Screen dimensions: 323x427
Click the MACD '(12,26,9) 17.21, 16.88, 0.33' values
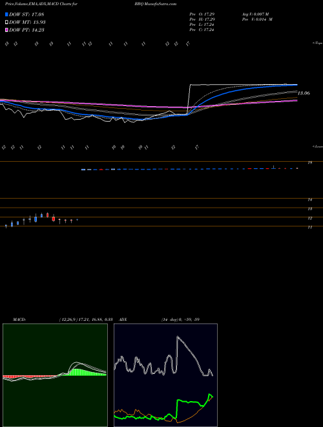[x=86, y=320]
